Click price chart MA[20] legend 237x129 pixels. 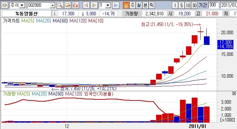(43, 21)
